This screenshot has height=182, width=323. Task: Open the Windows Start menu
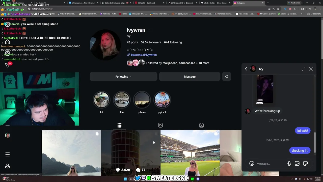click(125, 179)
